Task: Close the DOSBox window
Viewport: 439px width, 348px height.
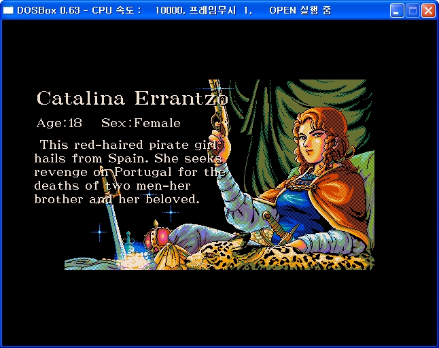Action: tap(428, 11)
